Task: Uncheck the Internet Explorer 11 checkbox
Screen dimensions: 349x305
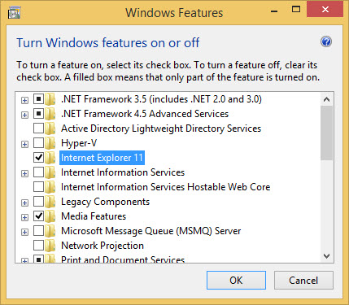Action: click(x=38, y=158)
